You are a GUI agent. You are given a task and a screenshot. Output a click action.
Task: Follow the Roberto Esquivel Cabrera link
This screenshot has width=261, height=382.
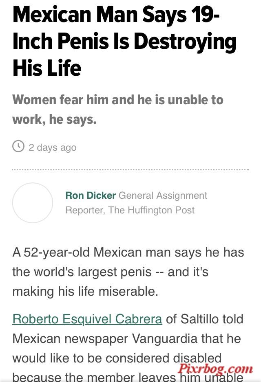pos(87,319)
